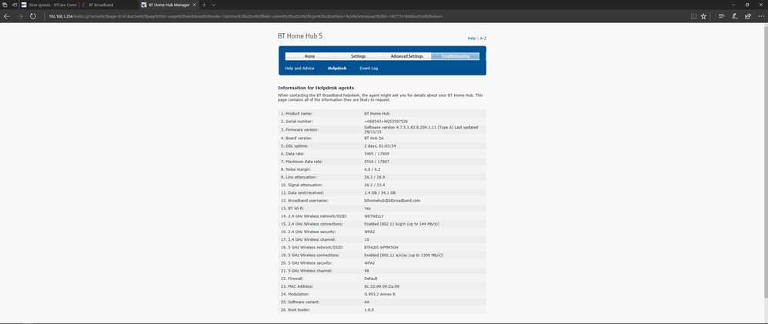Open Help and Advice sub-page
768x324 pixels.
300,68
